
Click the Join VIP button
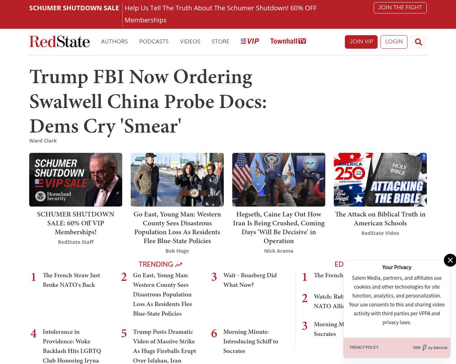tap(361, 42)
